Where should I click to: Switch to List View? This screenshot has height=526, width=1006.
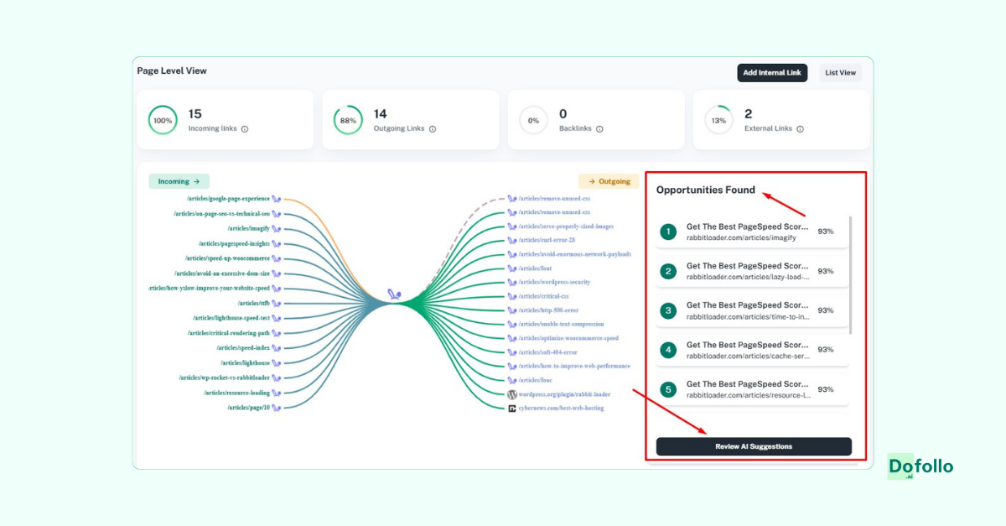click(840, 73)
